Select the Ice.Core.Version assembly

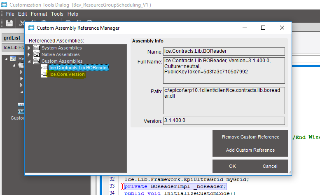click(x=67, y=74)
